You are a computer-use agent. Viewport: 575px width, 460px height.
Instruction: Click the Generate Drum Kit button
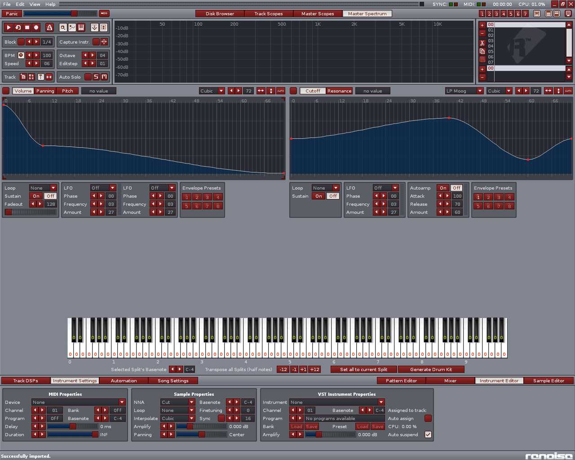tap(431, 369)
